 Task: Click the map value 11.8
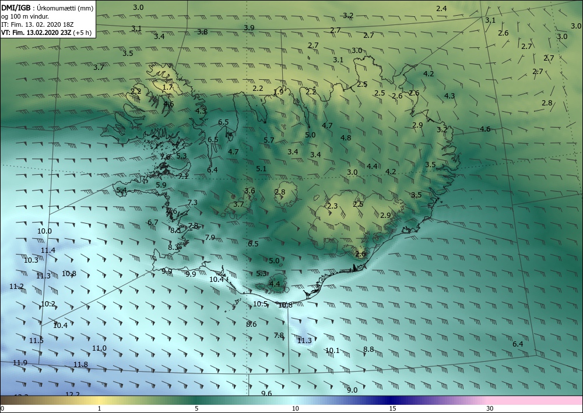[80, 364]
